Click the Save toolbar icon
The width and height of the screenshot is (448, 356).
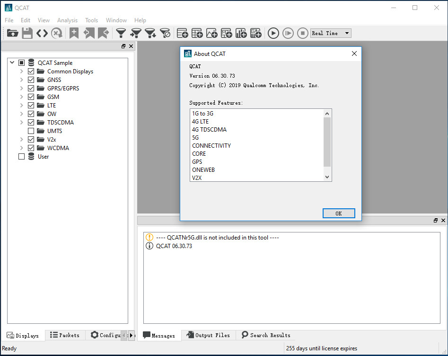pos(27,33)
